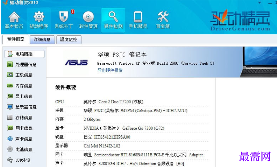Switch to the 详细信息 tab
Viewport: 277px width, 167px height.
point(42,39)
